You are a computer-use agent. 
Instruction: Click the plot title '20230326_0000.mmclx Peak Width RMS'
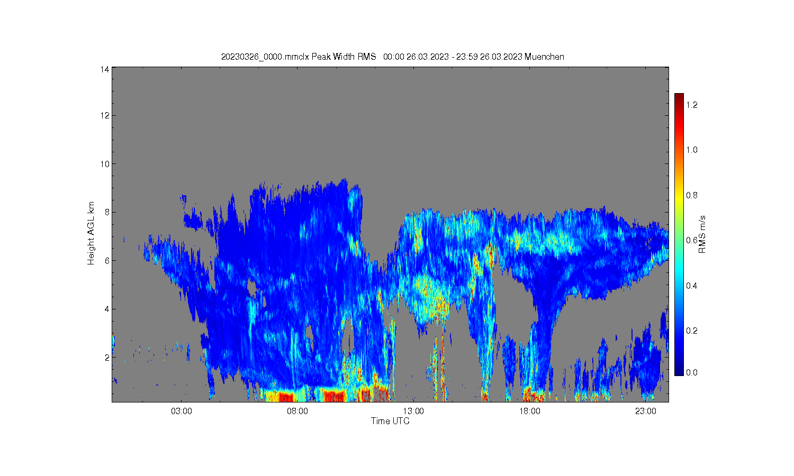click(x=299, y=57)
